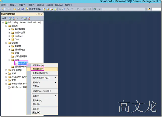Viewport: 162px width, 117px height.
Task: Click the Undo arrow icon
Action: click(72, 9)
